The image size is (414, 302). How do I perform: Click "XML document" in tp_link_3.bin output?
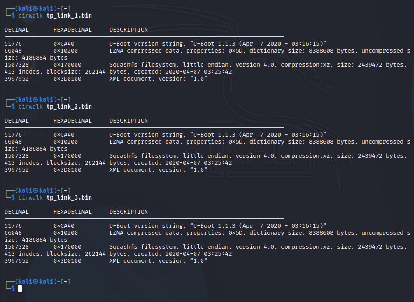pyautogui.click(x=130, y=261)
